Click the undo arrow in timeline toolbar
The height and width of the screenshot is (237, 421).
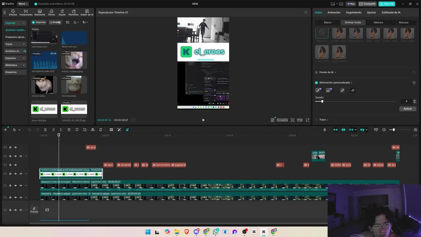29,130
